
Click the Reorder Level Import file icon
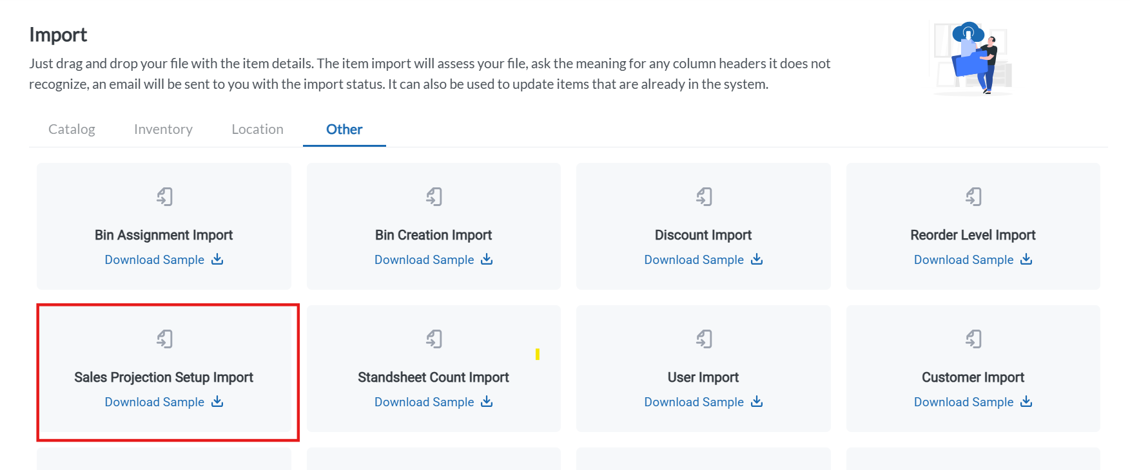tap(973, 196)
